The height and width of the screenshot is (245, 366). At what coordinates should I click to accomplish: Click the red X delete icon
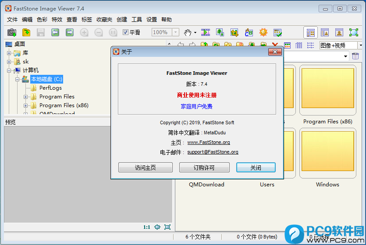pyautogui.click(x=275, y=44)
